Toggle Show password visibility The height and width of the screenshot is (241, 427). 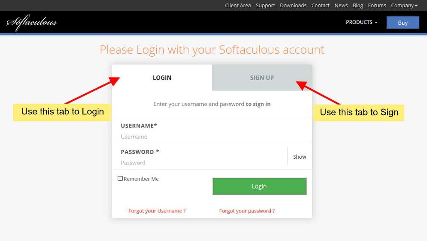299,157
